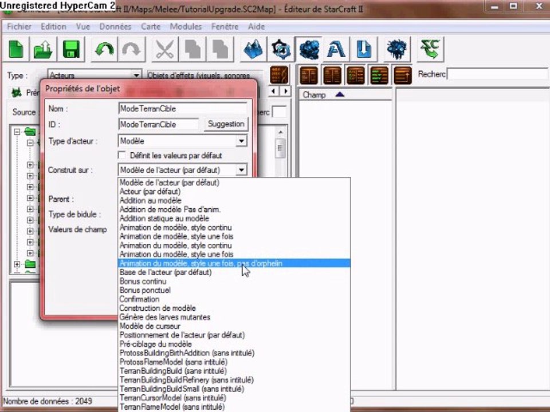Viewport: 550px width, 412px height.
Task: Select Génère des larves mutantes option
Action: (x=234, y=317)
